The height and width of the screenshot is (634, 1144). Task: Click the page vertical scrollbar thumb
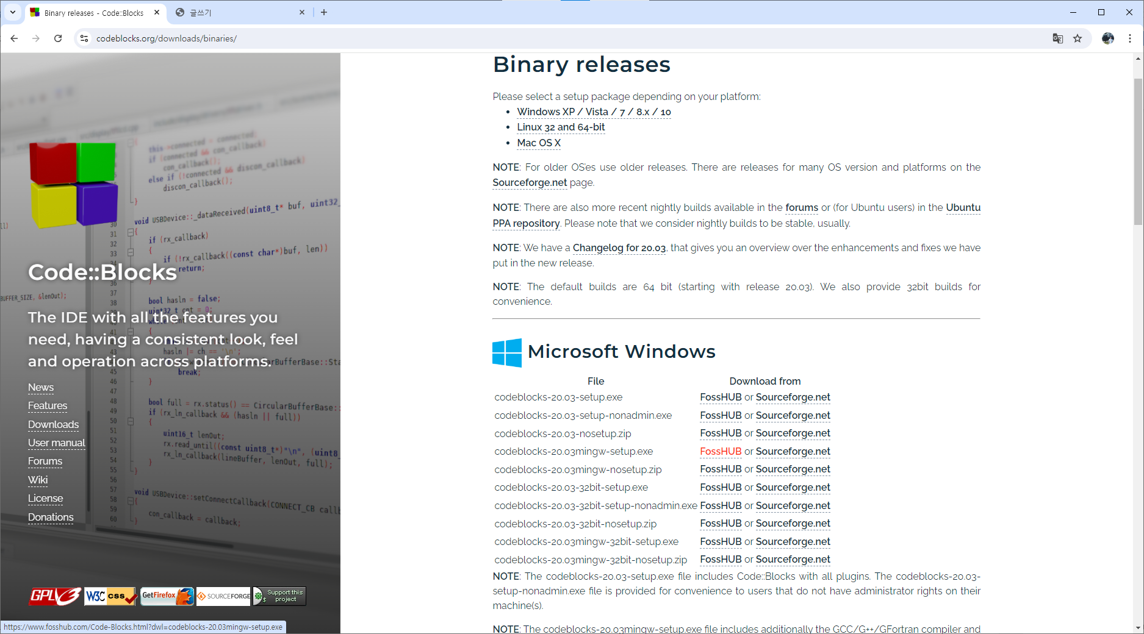pyautogui.click(x=1138, y=151)
